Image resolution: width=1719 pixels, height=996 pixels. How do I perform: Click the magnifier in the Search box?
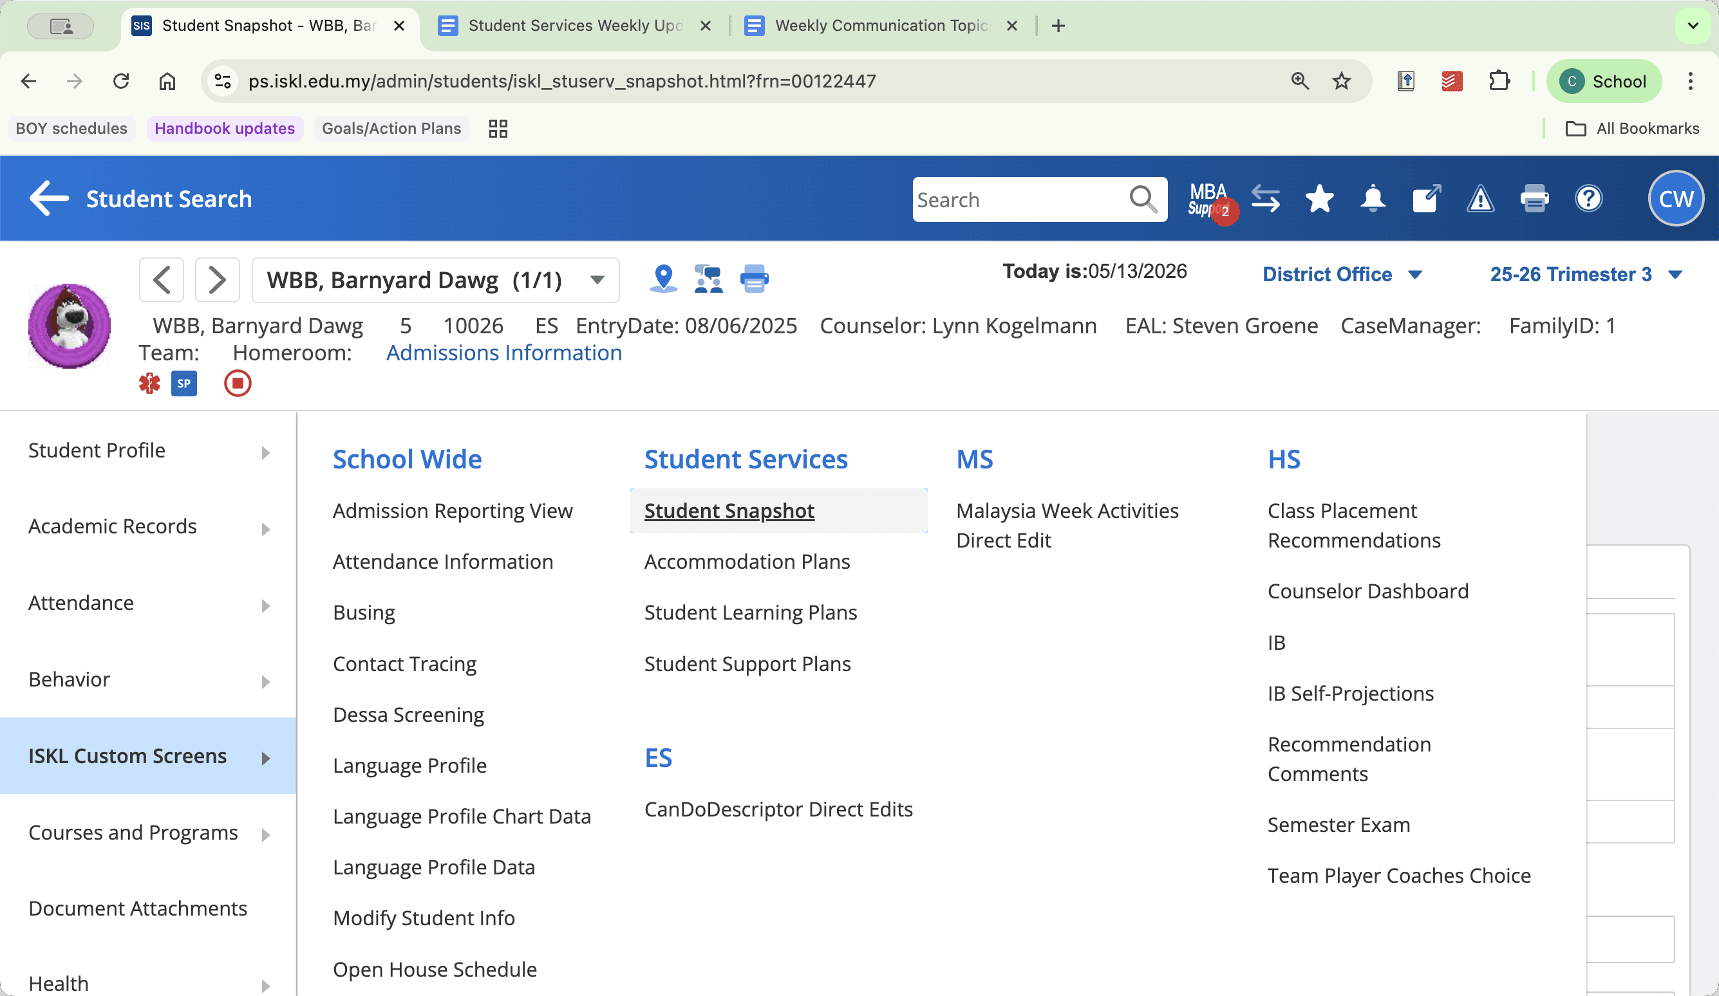point(1143,199)
